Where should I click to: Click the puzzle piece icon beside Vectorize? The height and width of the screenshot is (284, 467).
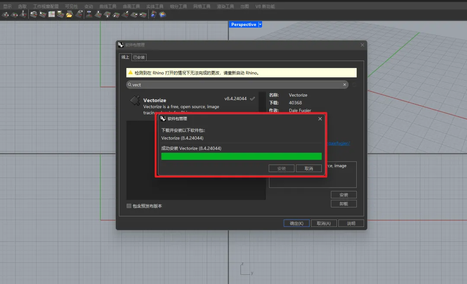[x=135, y=100]
